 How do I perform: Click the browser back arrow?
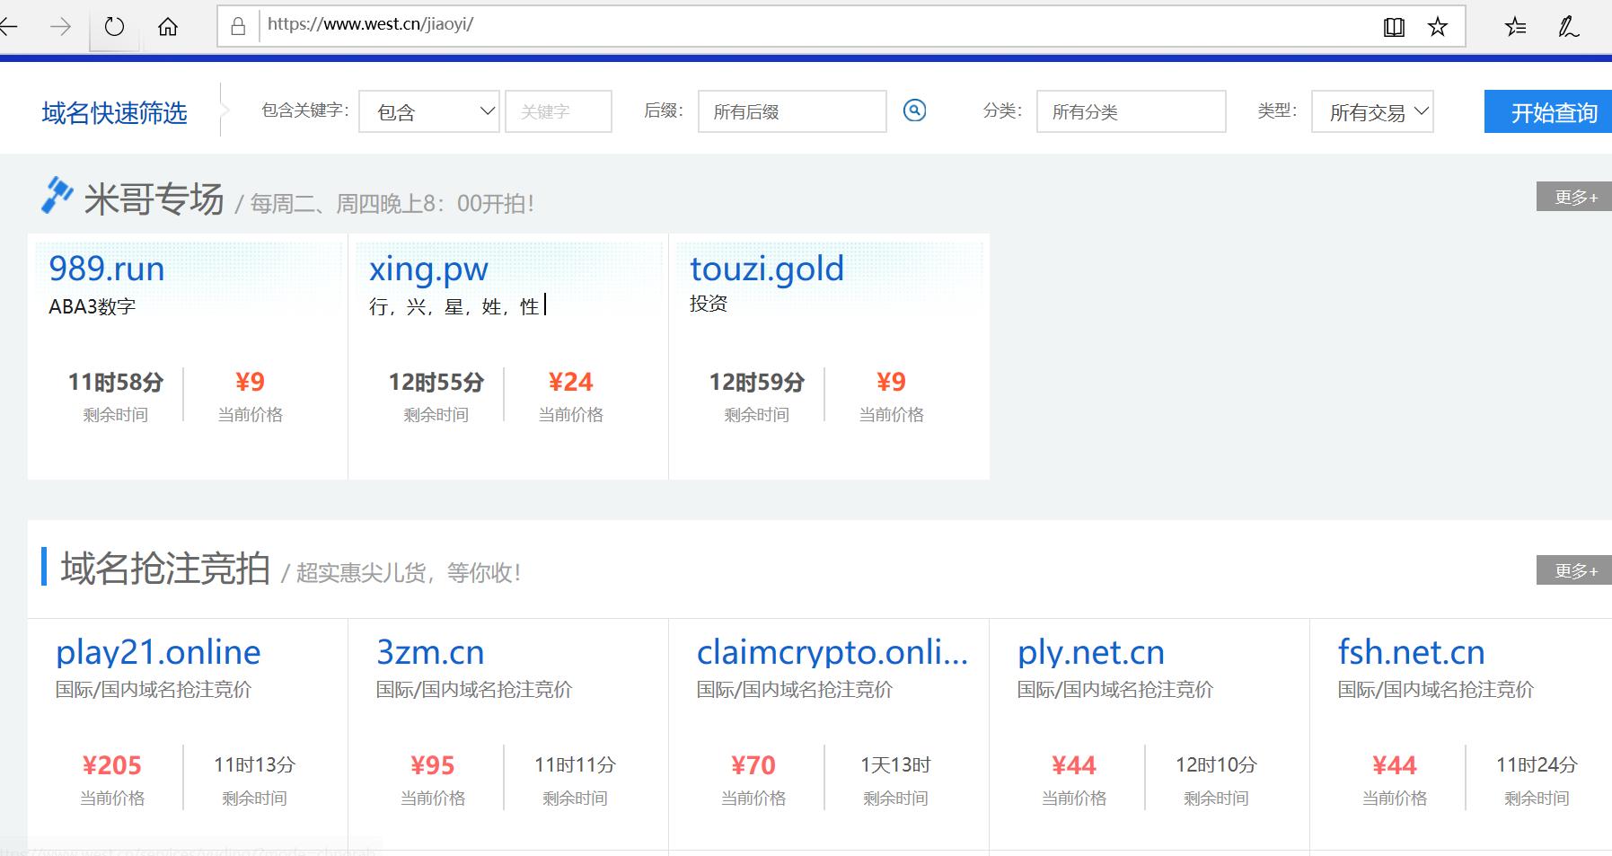tap(8, 27)
